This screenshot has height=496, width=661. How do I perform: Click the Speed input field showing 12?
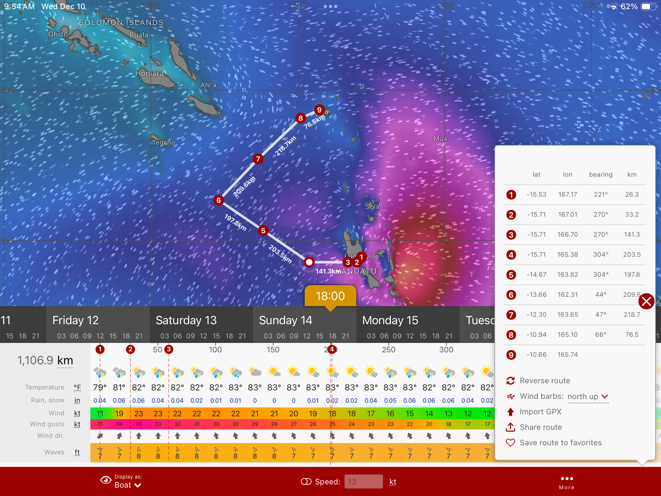[364, 482]
